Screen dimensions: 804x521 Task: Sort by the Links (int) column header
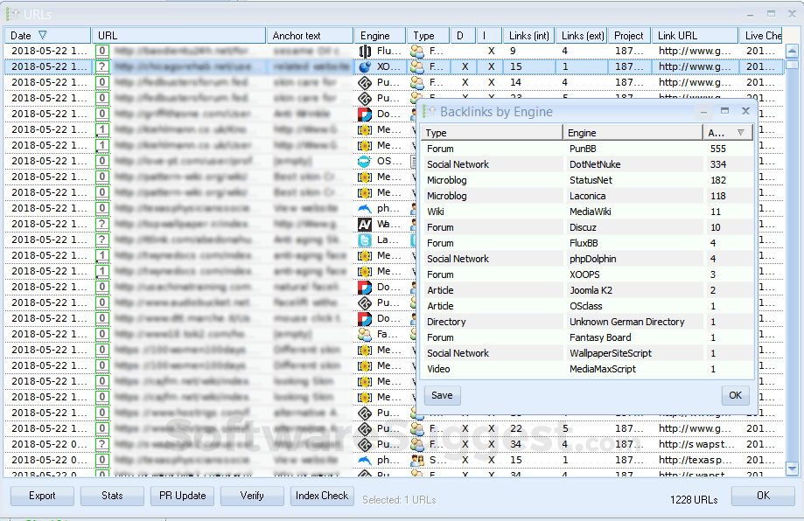point(528,36)
